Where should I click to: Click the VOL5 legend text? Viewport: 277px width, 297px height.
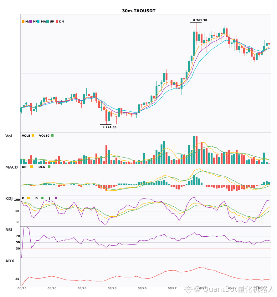[x=26, y=136]
